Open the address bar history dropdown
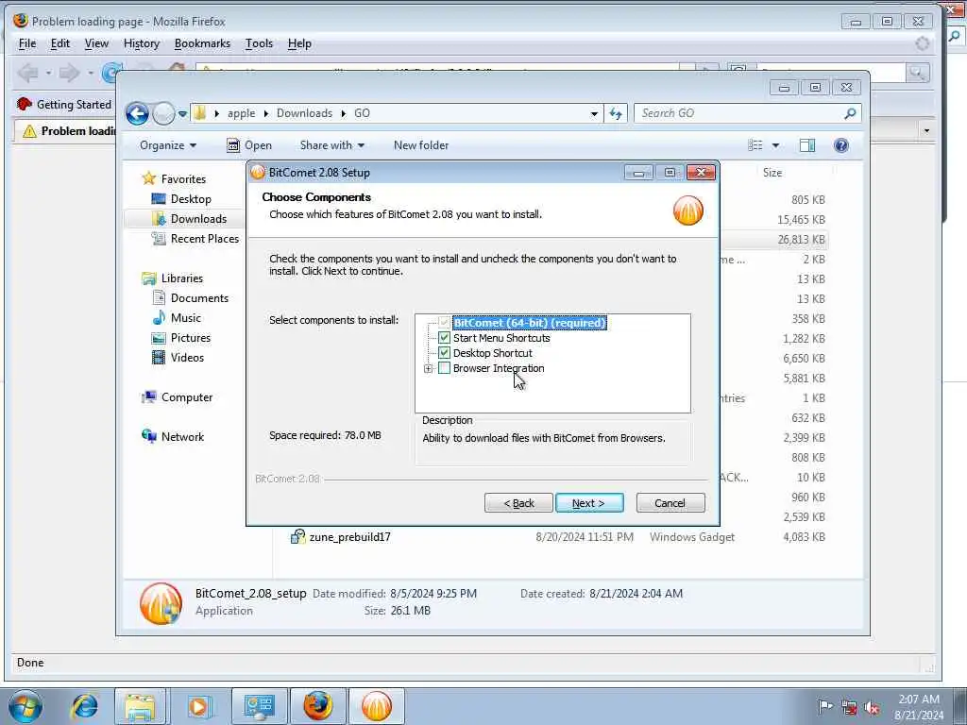The height and width of the screenshot is (725, 967). point(594,113)
